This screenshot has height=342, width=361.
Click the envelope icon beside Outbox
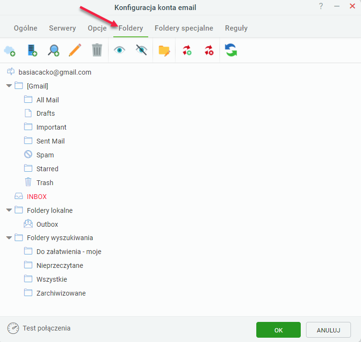pyautogui.click(x=28, y=224)
